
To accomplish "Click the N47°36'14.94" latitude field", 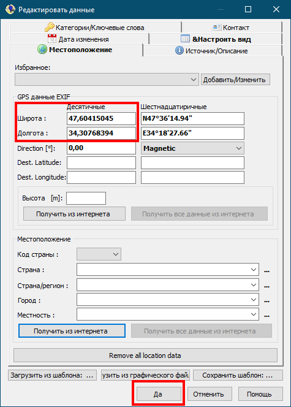I will (x=192, y=119).
